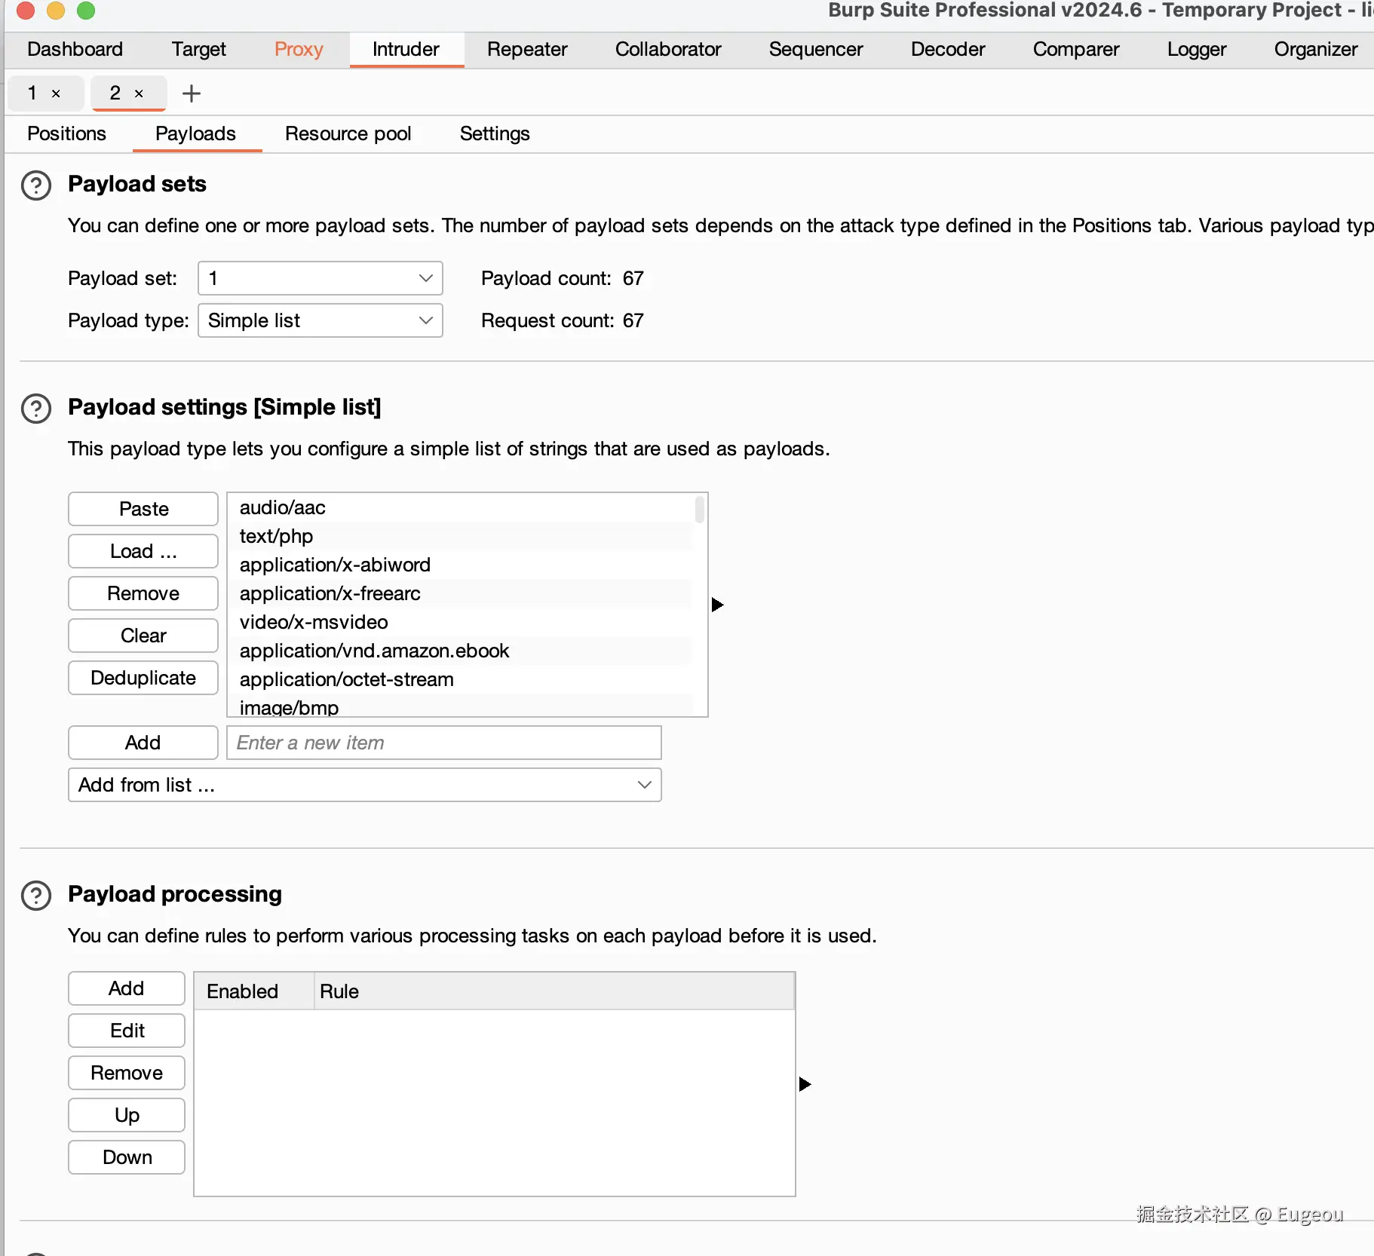Click arrow beside the payload list
The image size is (1374, 1256).
click(717, 605)
